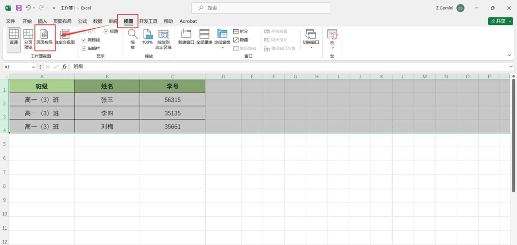Image resolution: width=517 pixels, height=245 pixels.
Task: Uncheck the Formula Bar (编辑栏) checkbox
Action: (84, 48)
